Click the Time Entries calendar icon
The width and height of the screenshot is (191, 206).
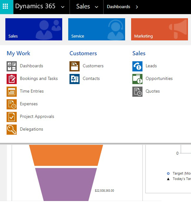coord(12,92)
